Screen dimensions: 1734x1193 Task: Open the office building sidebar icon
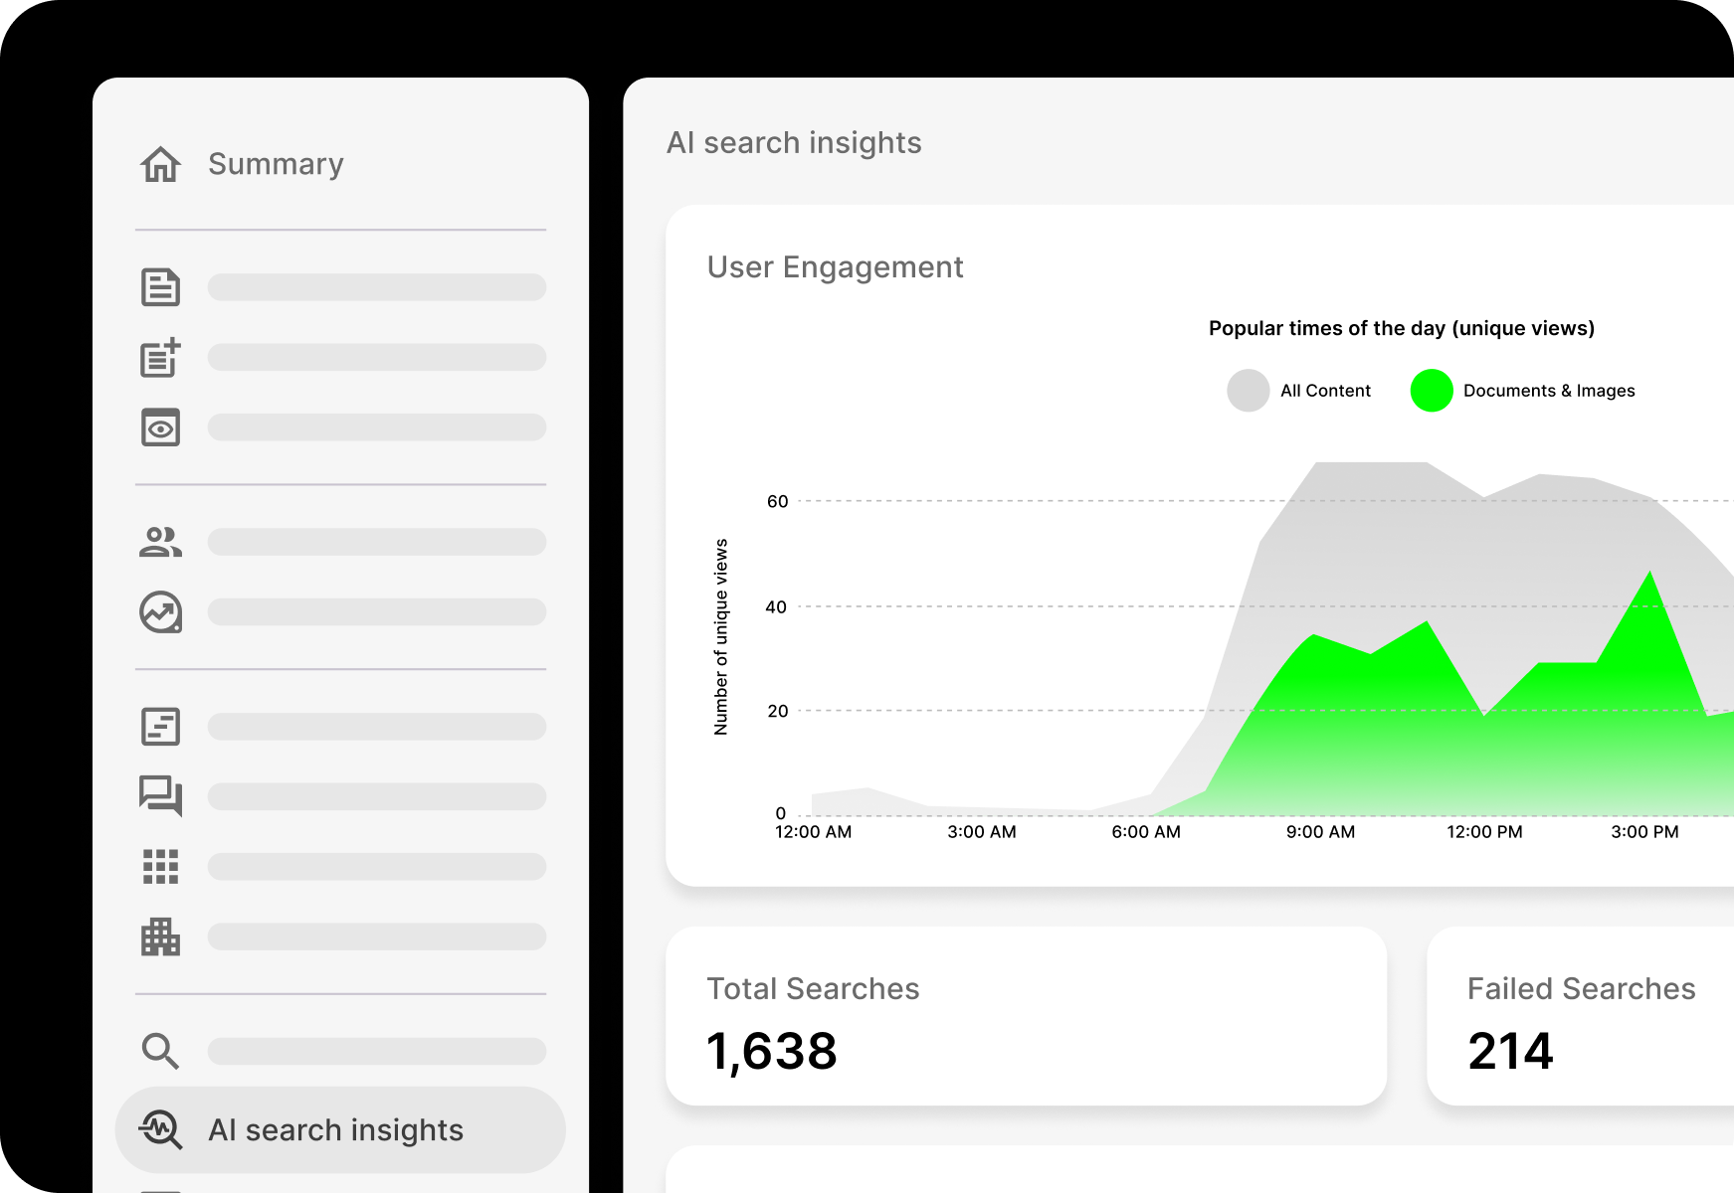160,937
